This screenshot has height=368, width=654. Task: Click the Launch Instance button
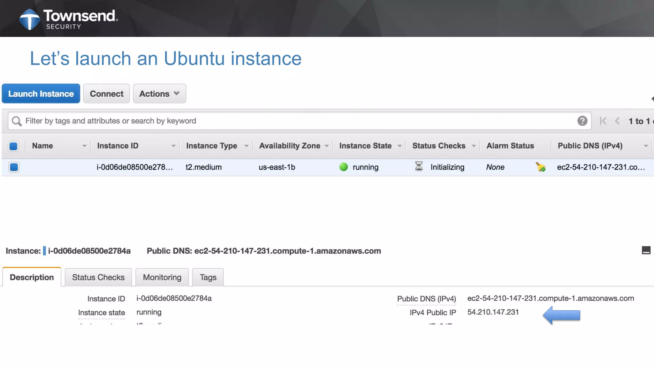point(41,94)
